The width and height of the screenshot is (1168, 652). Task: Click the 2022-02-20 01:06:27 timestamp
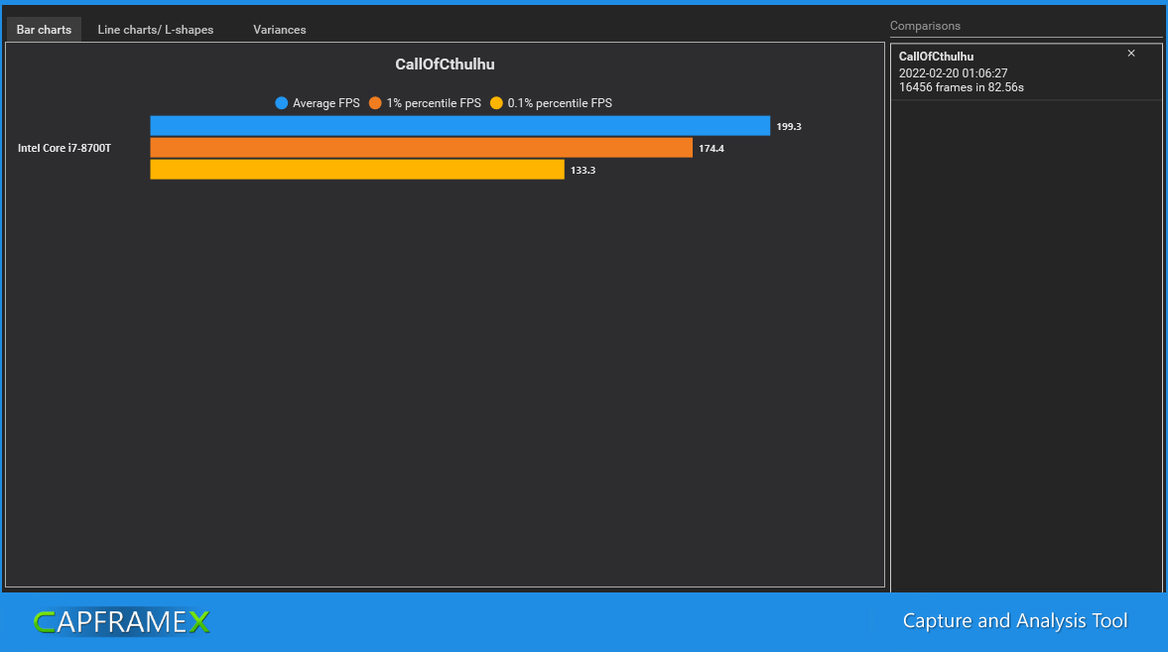click(x=953, y=73)
